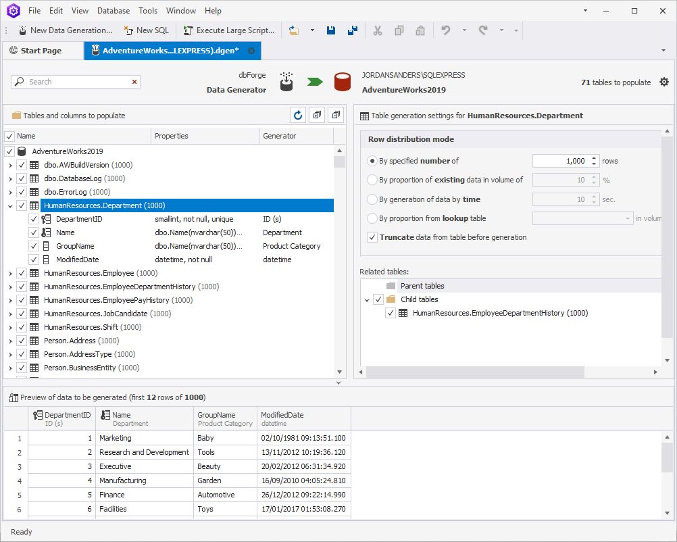Viewport: 677px width, 542px height.
Task: Click the Save All icon
Action: pos(353,30)
